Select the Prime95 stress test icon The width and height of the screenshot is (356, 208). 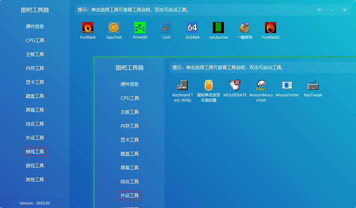(x=140, y=28)
